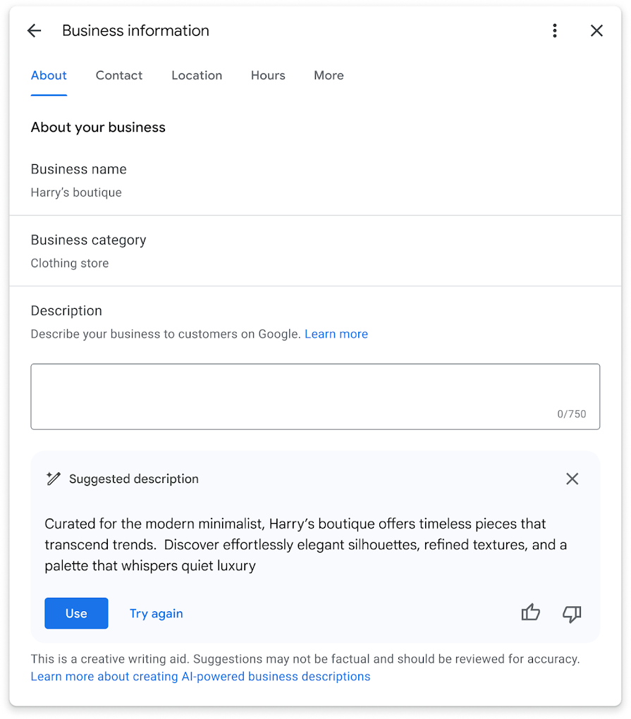Dismiss the Suggested description card

tap(572, 479)
